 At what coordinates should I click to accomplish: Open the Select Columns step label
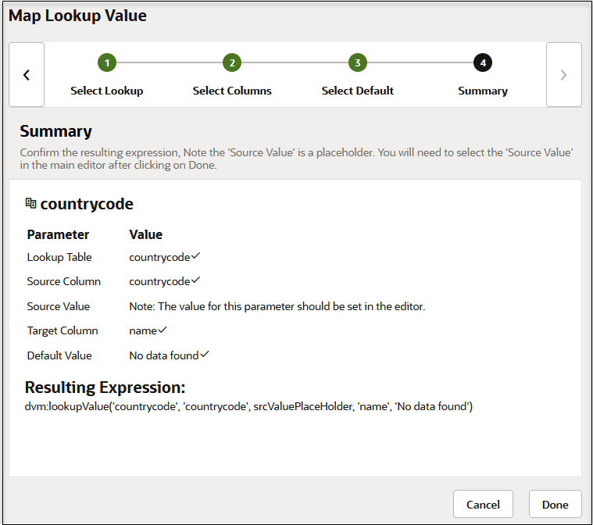click(x=232, y=91)
